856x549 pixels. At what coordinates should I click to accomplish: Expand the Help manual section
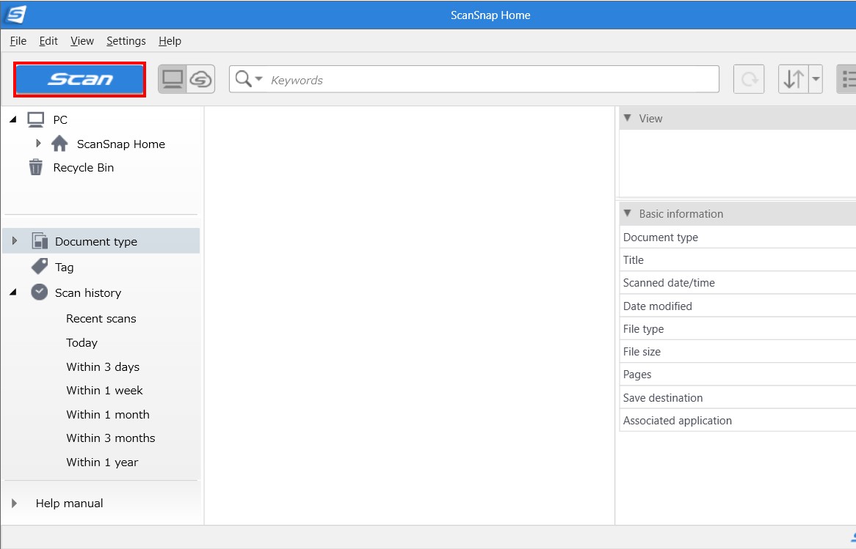[14, 504]
